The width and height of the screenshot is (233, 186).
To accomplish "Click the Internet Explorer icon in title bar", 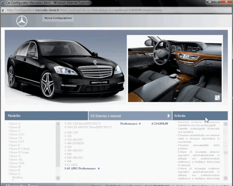I will (3, 3).
